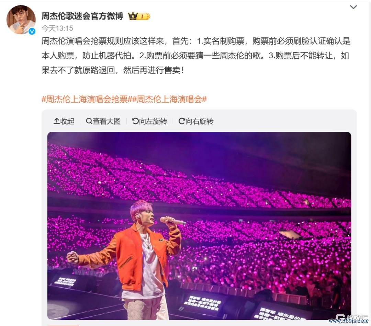
Task: Open the crown membership level badge
Action: click(x=139, y=16)
